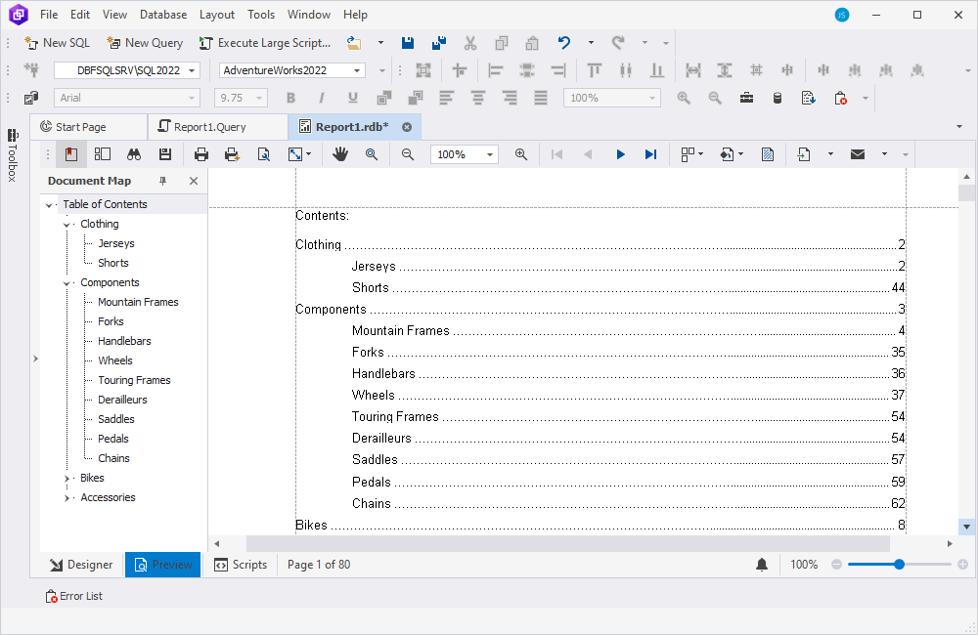Viewport: 978px width, 635px height.
Task: Click the Save icon in the main toolbar
Action: tap(408, 43)
